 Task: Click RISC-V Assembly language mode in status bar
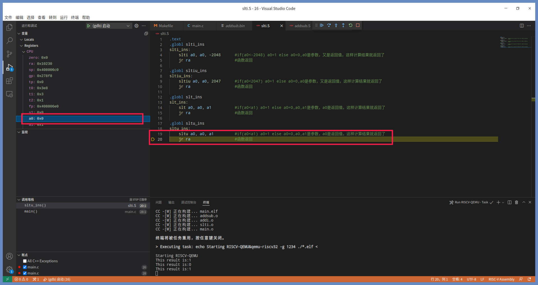click(x=501, y=279)
